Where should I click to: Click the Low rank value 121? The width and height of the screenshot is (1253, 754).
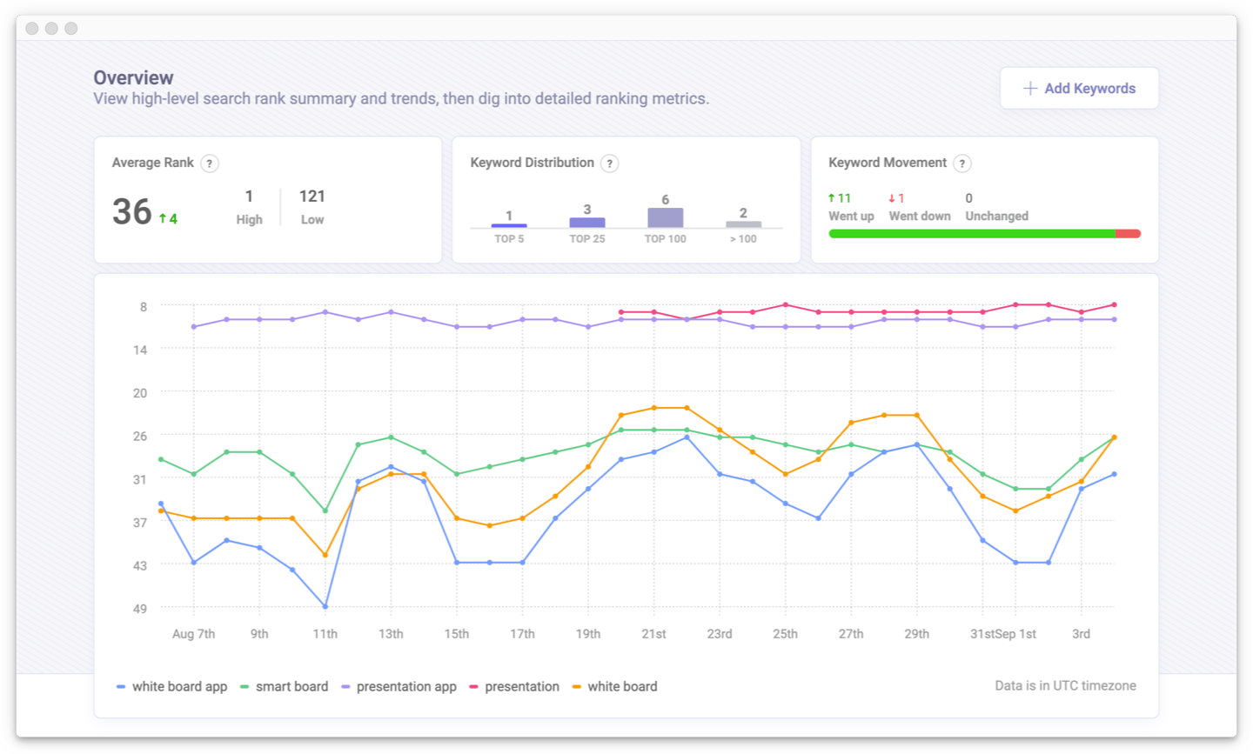coord(312,197)
